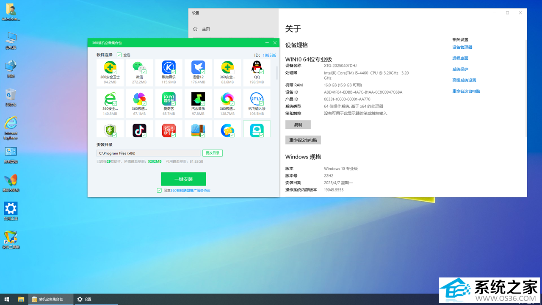The width and height of the screenshot is (542, 305).
Task: Select the red seal-stamp app icon
Action: pyautogui.click(x=169, y=130)
